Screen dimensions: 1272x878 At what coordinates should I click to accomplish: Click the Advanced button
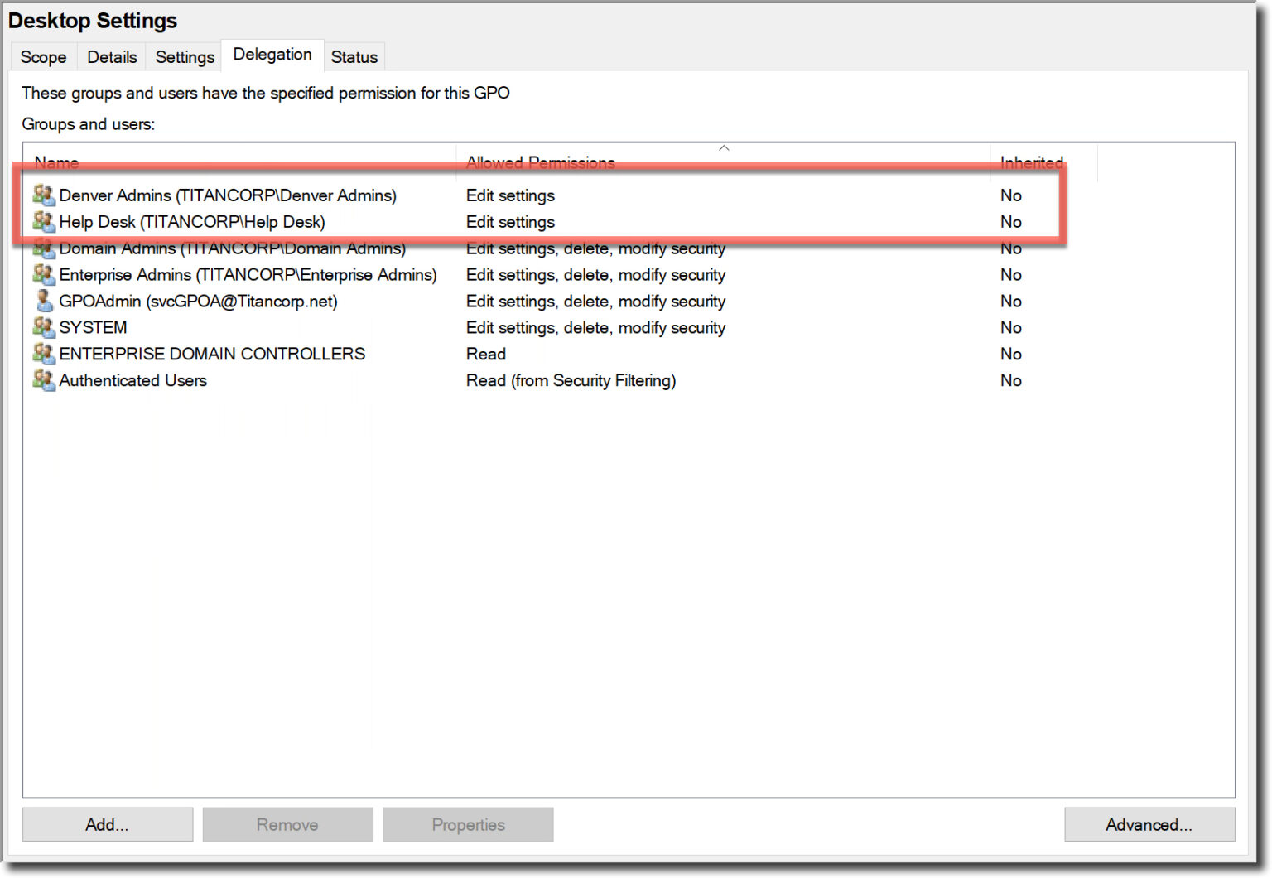[1149, 824]
